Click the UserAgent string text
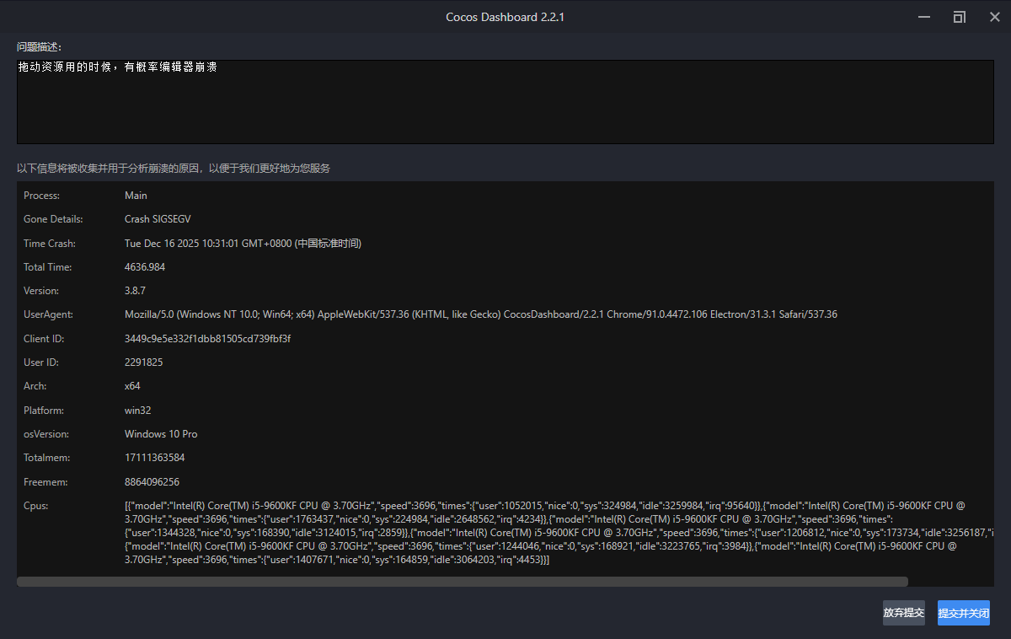The height and width of the screenshot is (639, 1011). tap(480, 314)
